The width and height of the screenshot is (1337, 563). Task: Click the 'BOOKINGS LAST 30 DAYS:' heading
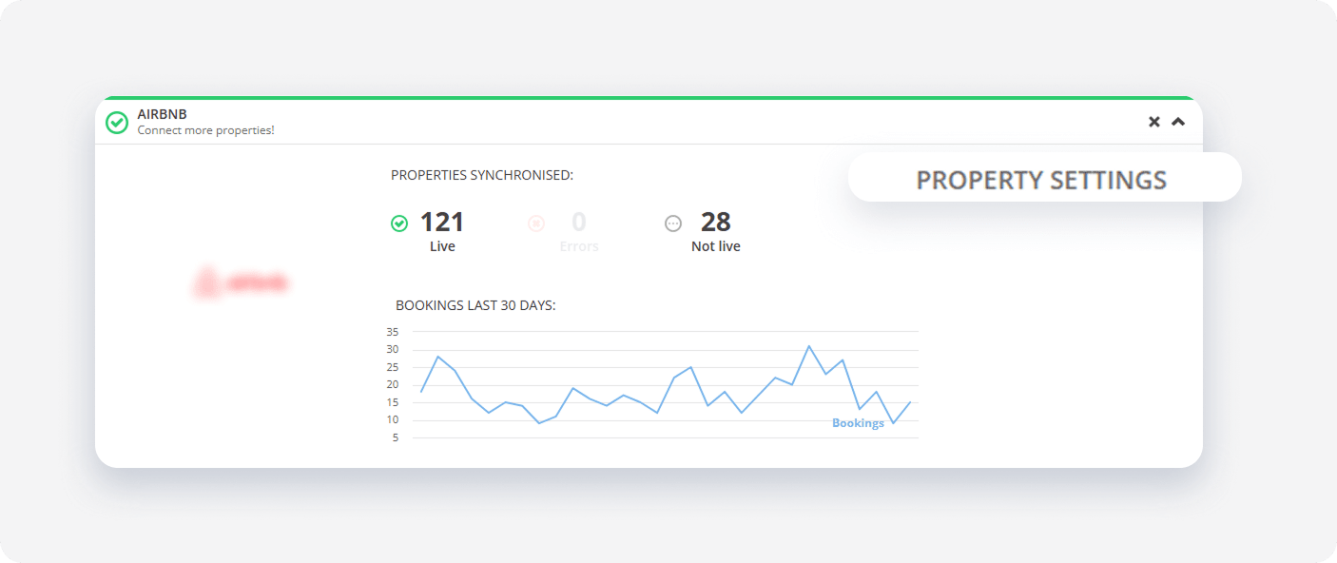pos(475,305)
